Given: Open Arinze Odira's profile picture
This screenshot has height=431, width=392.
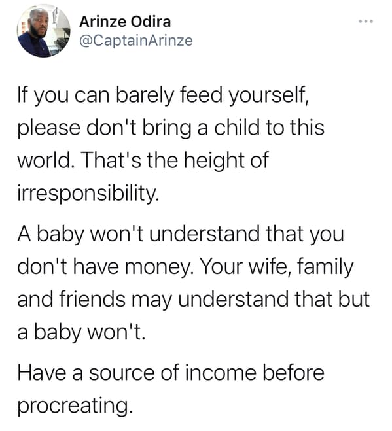Looking at the screenshot, I should coord(44,31).
